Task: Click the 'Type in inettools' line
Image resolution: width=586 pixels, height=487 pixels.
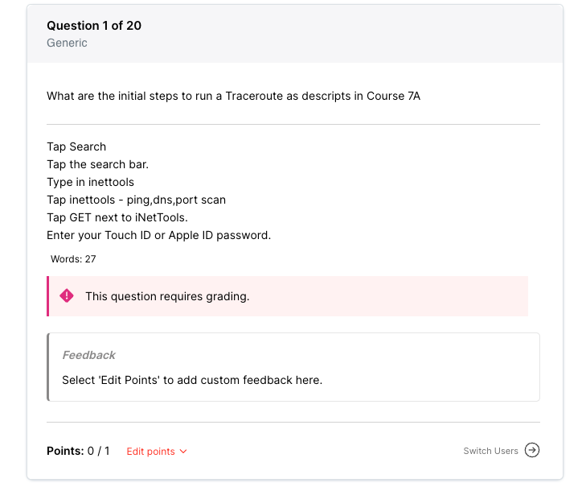Action: pyautogui.click(x=90, y=182)
